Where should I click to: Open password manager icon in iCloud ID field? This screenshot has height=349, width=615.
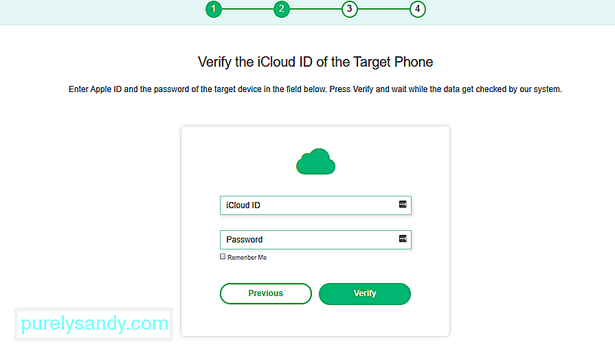(x=403, y=204)
